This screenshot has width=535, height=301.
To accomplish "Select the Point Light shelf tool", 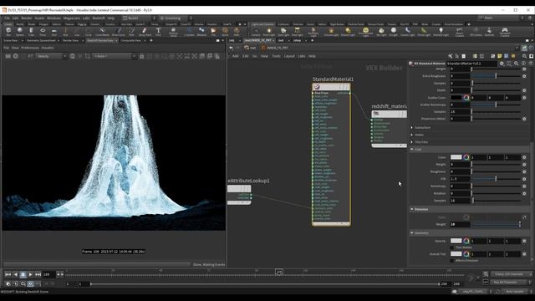I will pos(269,32).
